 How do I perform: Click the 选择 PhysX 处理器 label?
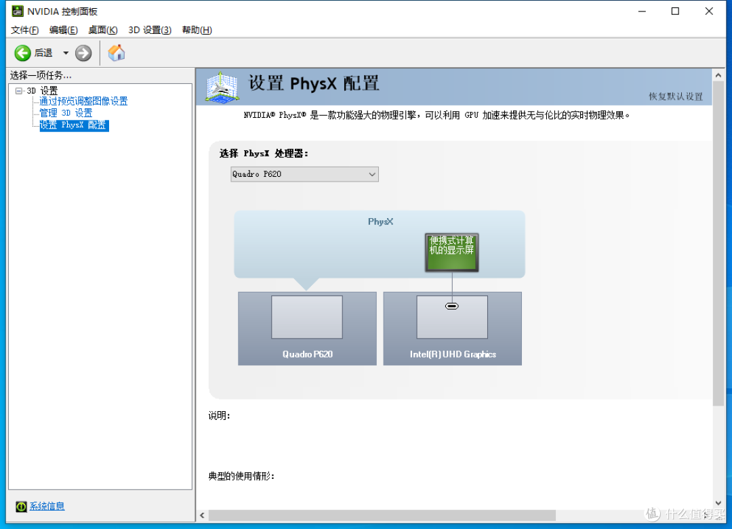tap(264, 154)
